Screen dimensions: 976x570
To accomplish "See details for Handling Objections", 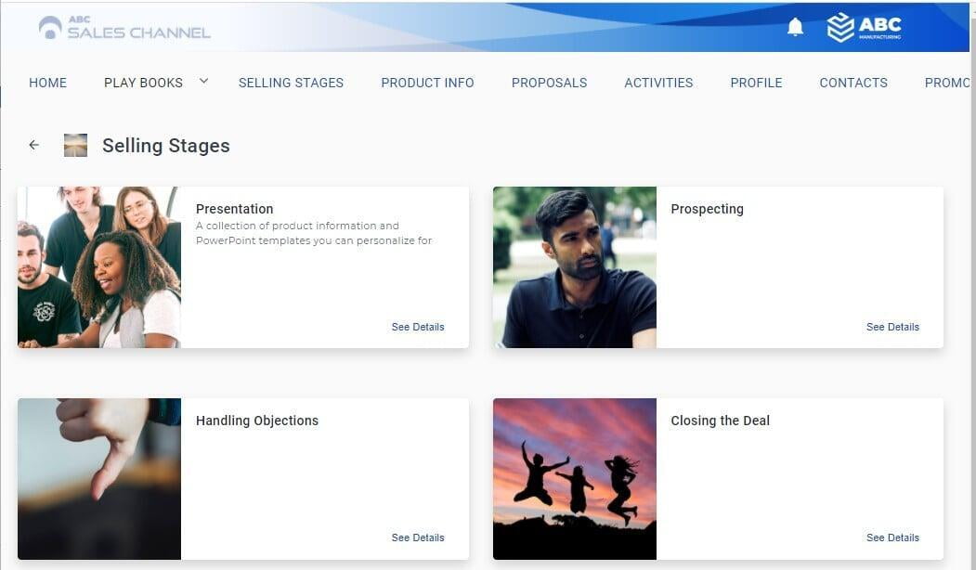I will [x=418, y=538].
